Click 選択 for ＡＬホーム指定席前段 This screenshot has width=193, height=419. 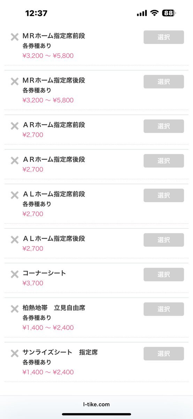(x=164, y=195)
